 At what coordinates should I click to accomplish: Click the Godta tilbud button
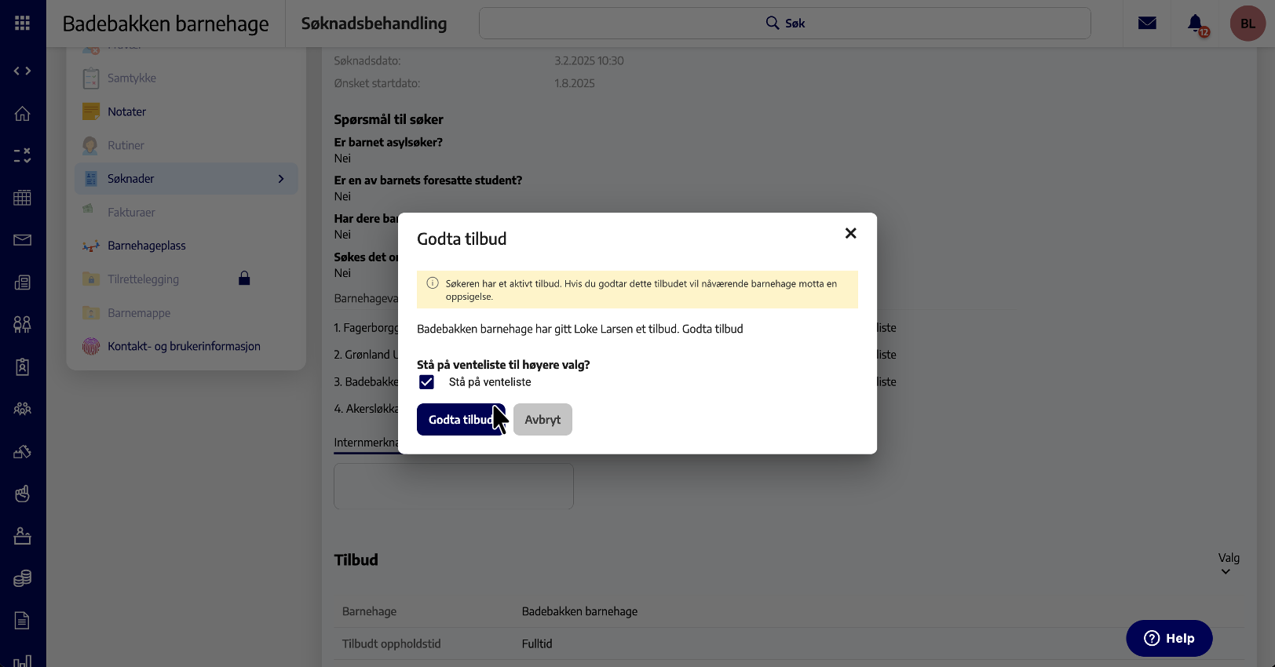coord(460,420)
